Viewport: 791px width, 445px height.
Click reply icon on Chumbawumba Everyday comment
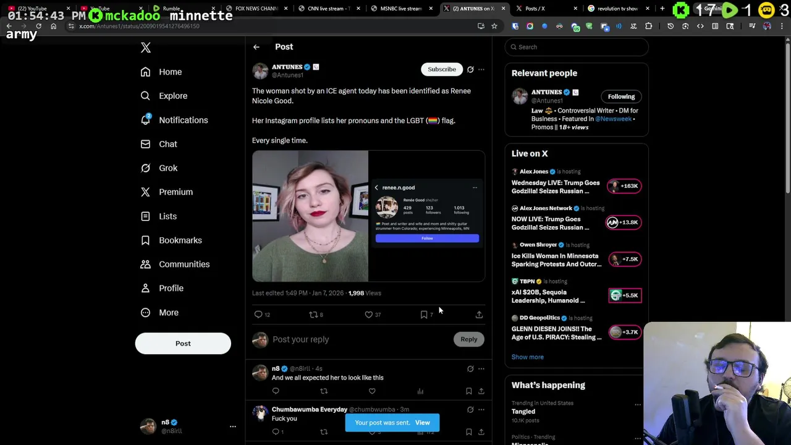(276, 431)
